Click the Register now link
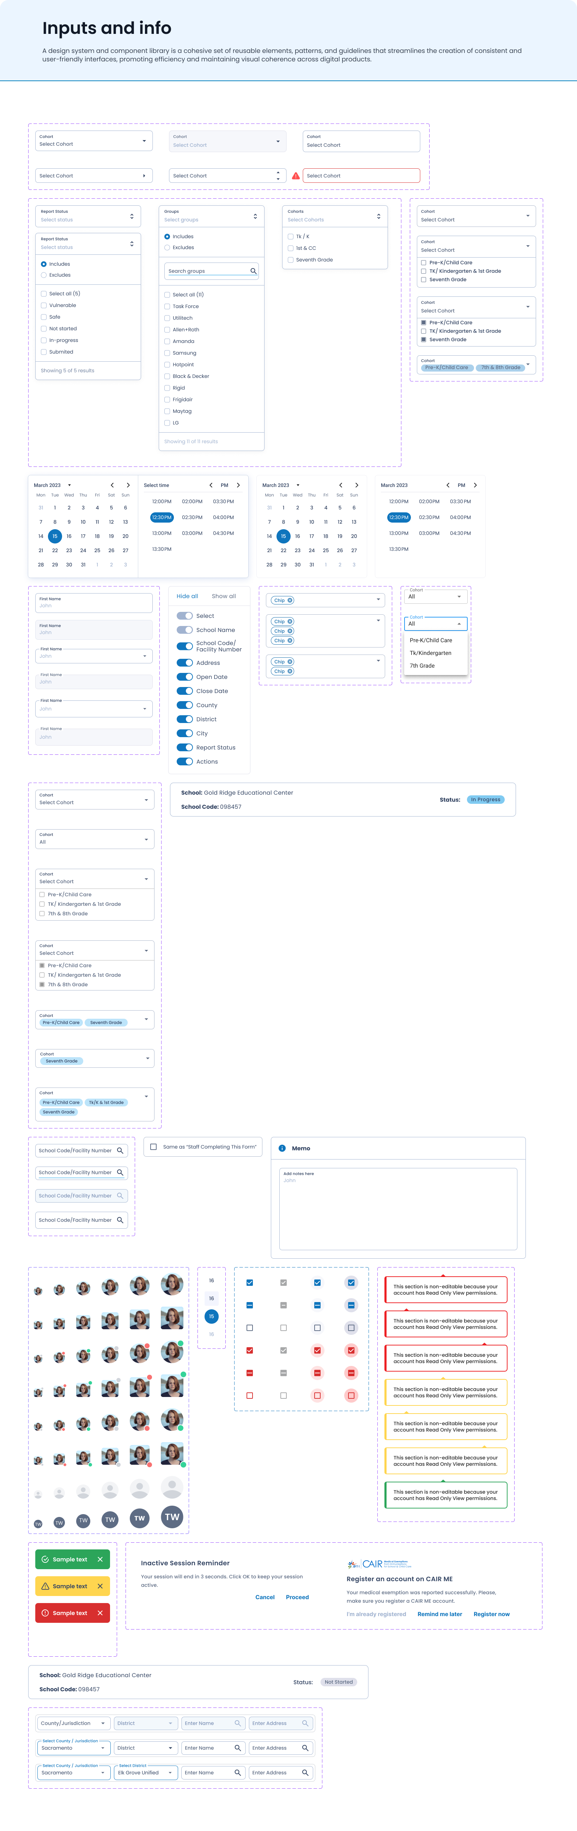The height and width of the screenshot is (1831, 577). point(492,1614)
